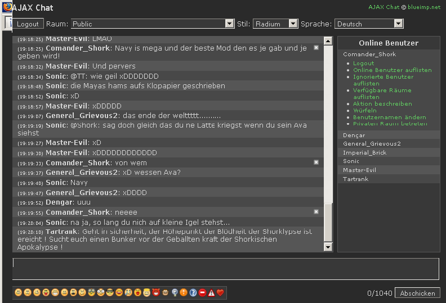Viewport: 446px width, 303px height.
Task: Click Logout in the user menu list
Action: coord(364,64)
